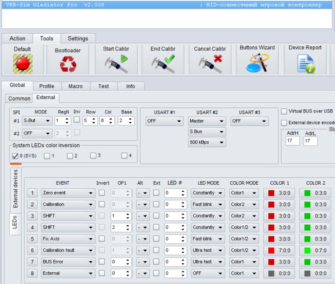Click the LED # field for Calibration row
This screenshot has height=284, width=335.
pos(176,204)
